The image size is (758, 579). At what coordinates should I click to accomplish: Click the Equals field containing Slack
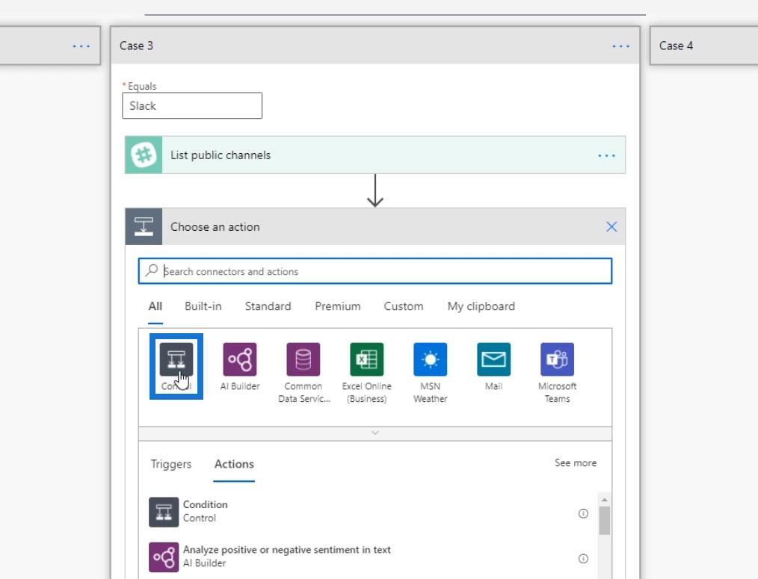192,105
